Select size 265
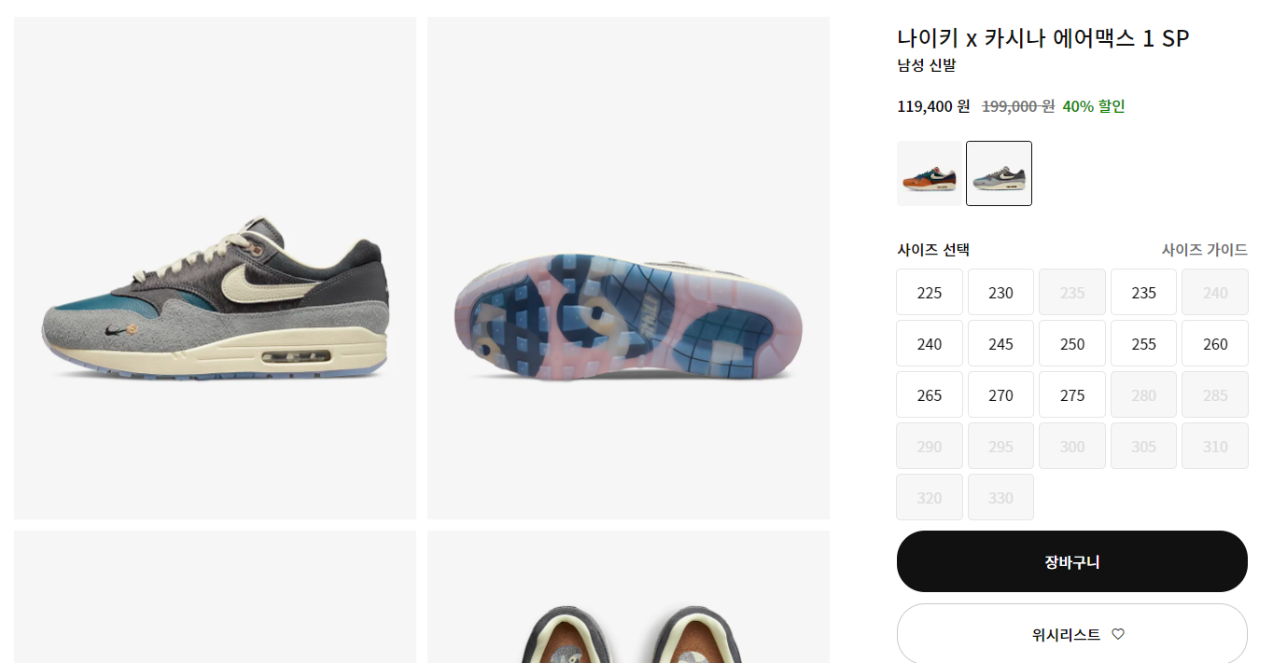The width and height of the screenshot is (1273, 663). [930, 395]
